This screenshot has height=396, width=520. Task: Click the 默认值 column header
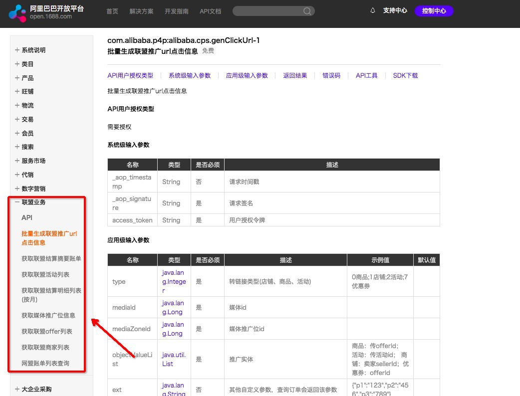click(427, 260)
